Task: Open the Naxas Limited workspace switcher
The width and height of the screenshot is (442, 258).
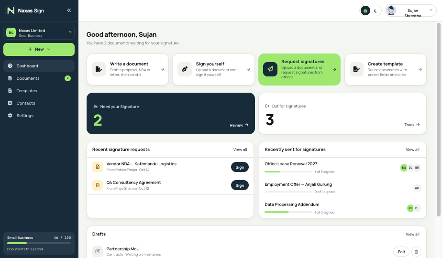Action: click(39, 32)
